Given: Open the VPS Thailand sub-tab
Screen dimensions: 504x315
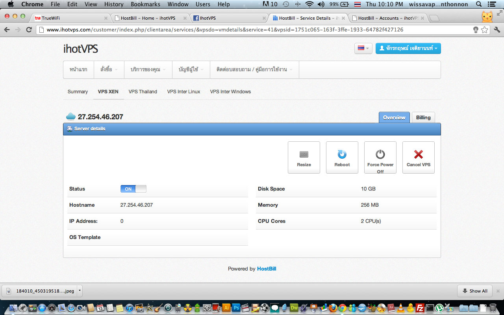Looking at the screenshot, I should coord(143,92).
